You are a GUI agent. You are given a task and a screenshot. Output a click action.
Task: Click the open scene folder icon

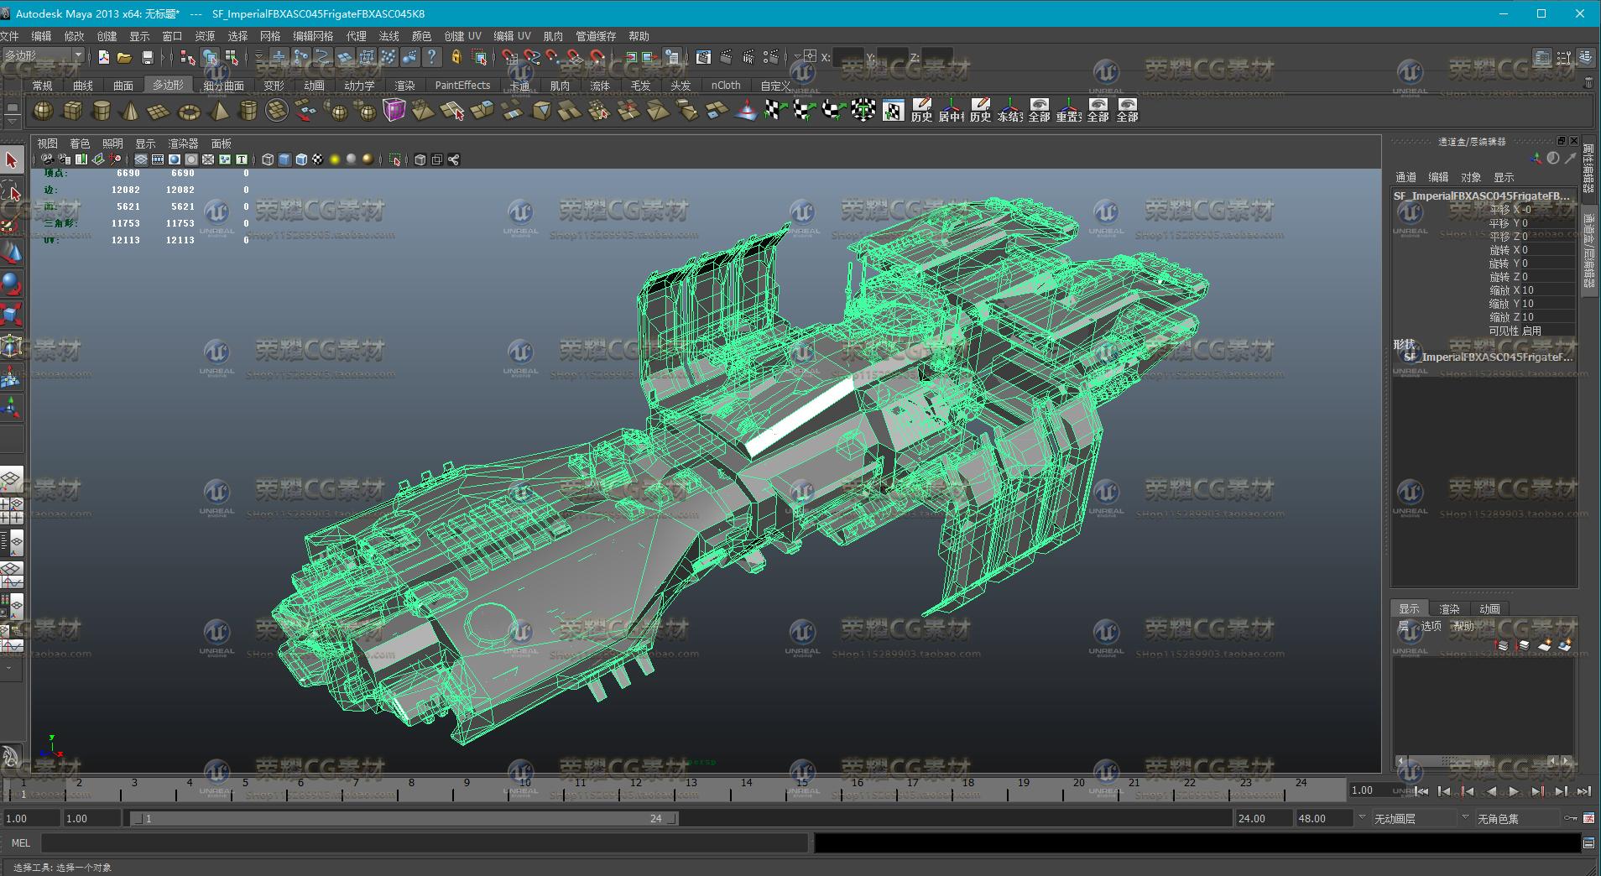tap(124, 57)
